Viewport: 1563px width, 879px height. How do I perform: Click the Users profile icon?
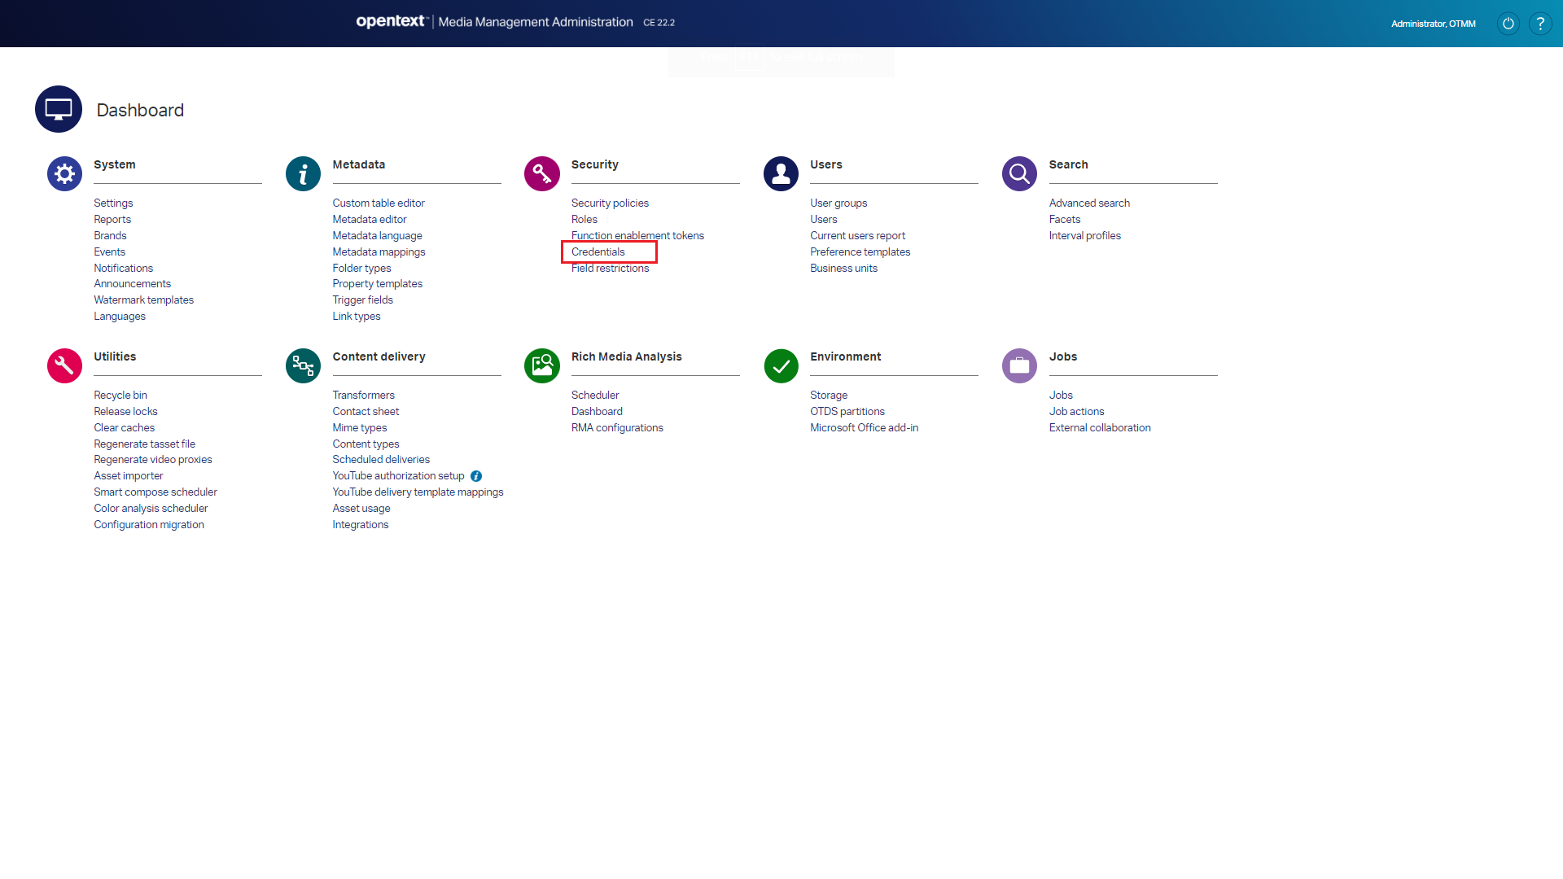780,173
